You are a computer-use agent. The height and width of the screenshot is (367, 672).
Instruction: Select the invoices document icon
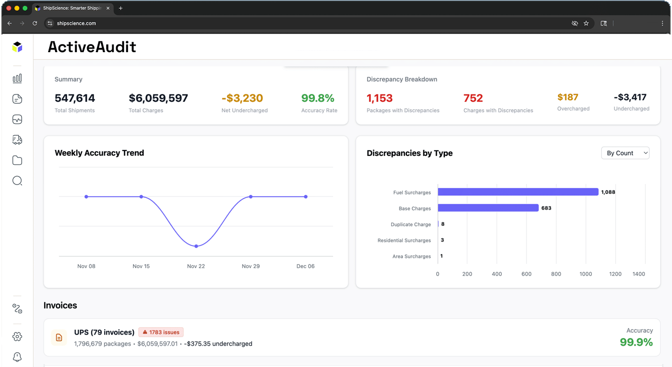click(17, 98)
